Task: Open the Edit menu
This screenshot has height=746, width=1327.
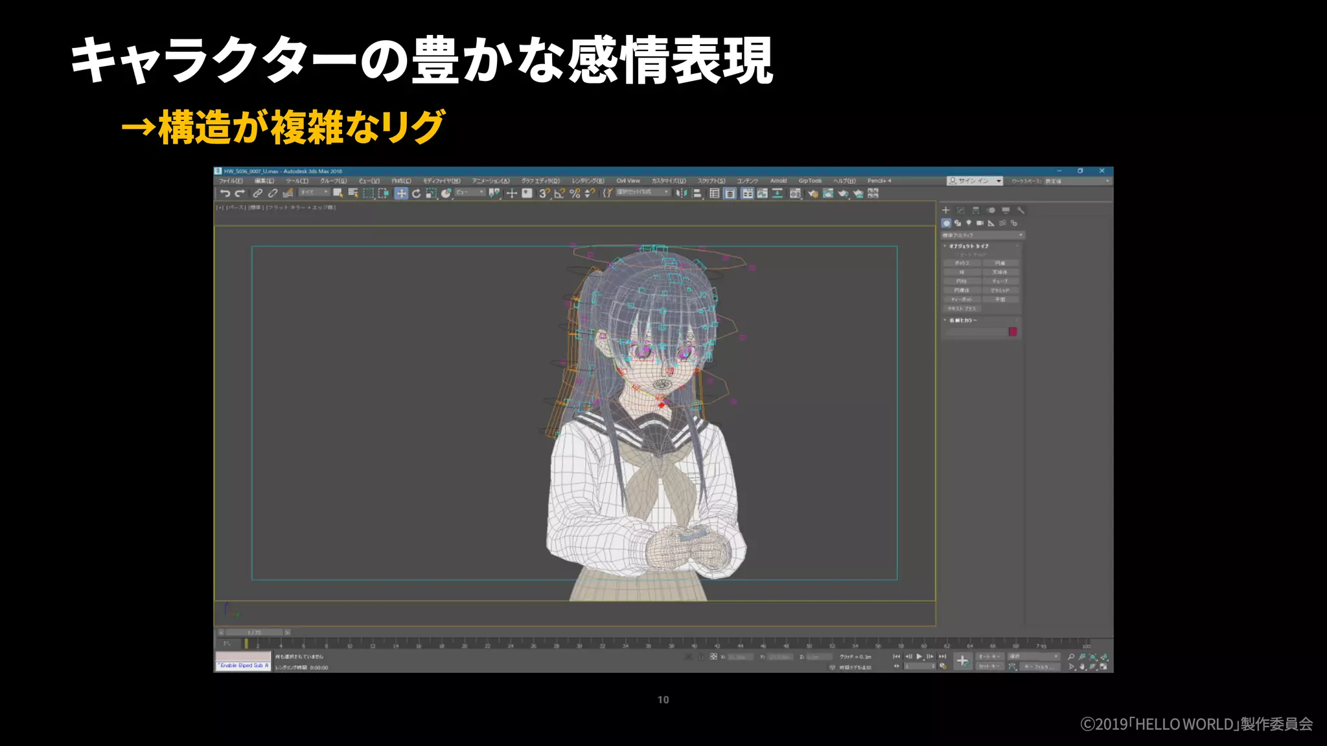Action: (264, 181)
